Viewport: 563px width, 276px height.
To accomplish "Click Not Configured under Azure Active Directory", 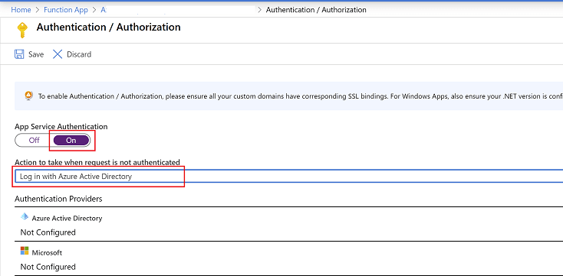I will click(48, 232).
